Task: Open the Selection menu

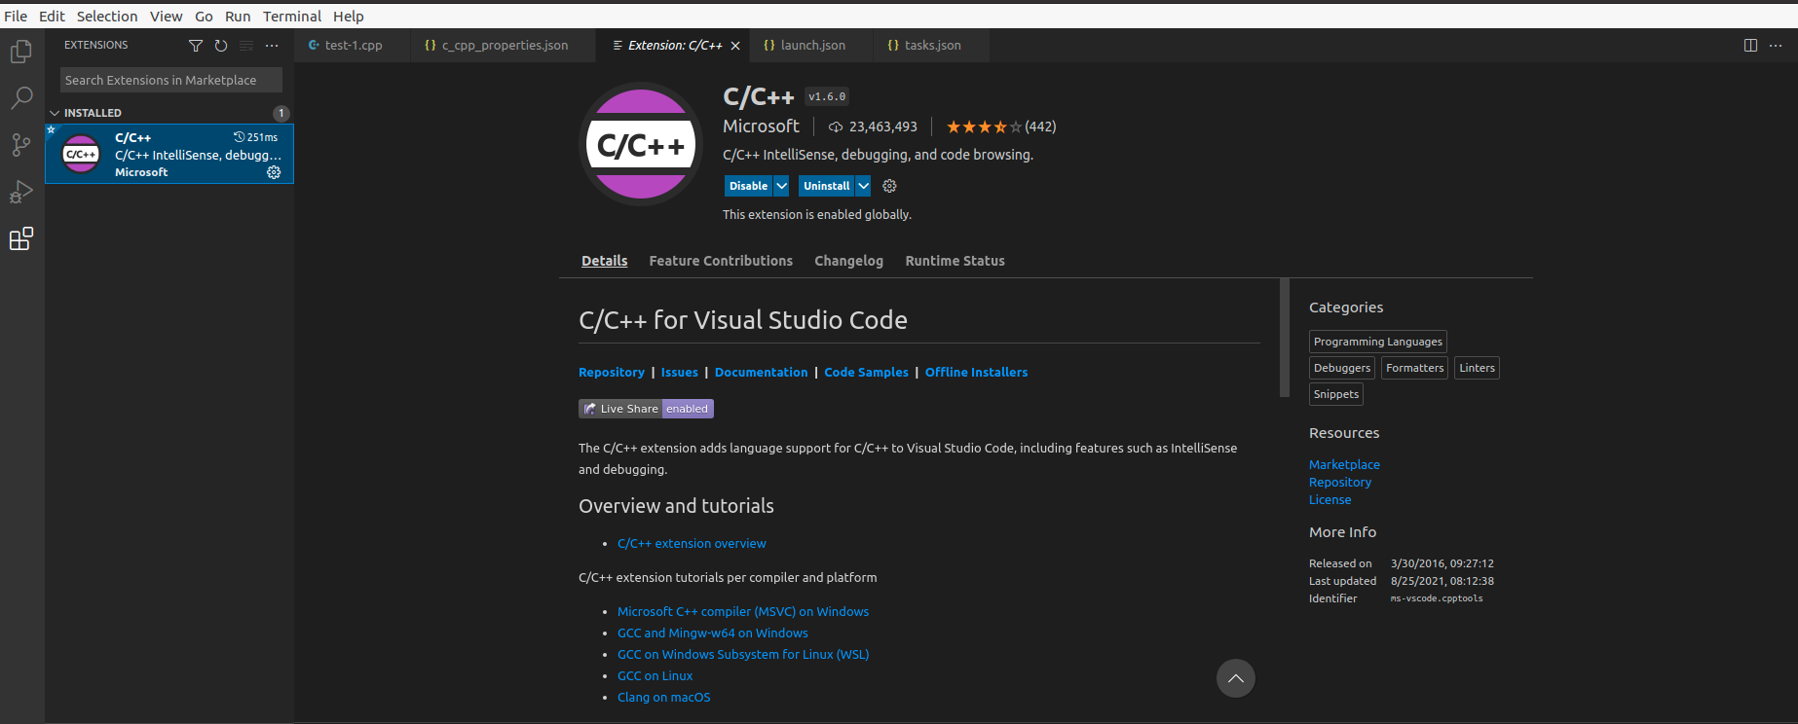Action: tap(107, 16)
